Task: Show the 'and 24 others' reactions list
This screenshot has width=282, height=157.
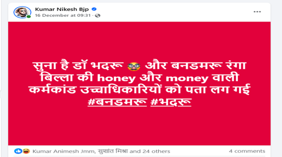Action: point(150,151)
